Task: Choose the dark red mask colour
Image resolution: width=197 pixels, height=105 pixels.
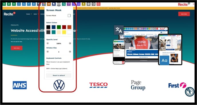Action: tap(64, 27)
